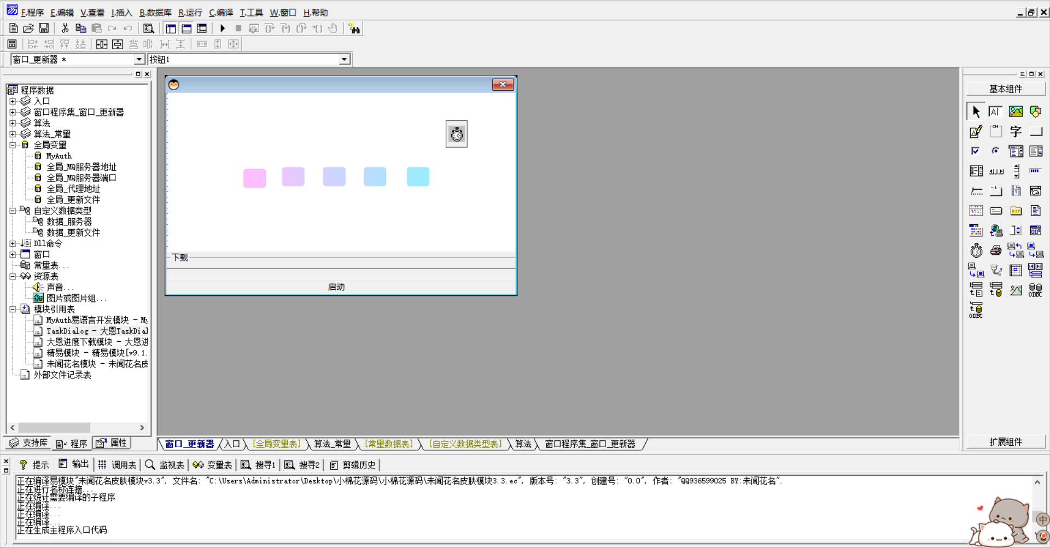Click the timer control placed on the form

(x=457, y=134)
